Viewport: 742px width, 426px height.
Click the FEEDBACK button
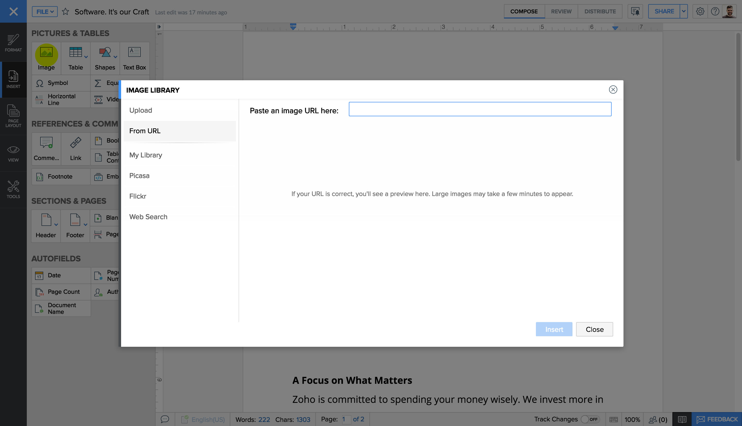(x=717, y=419)
